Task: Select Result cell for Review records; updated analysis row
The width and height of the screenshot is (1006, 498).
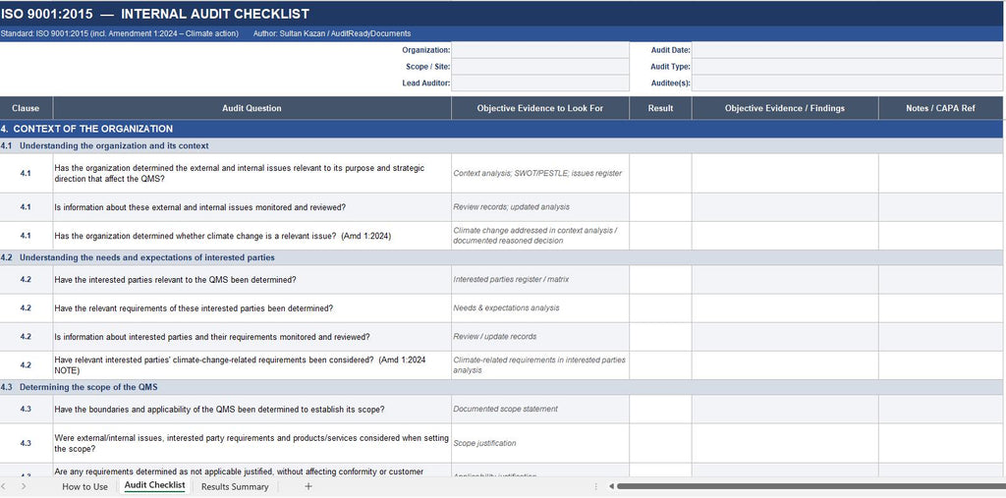Action: 660,207
